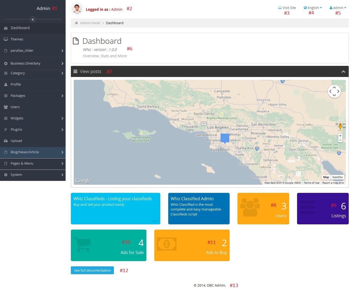This screenshot has height=296, width=354.
Task: Click the Whiz Classified Admin tile
Action: coord(199,209)
